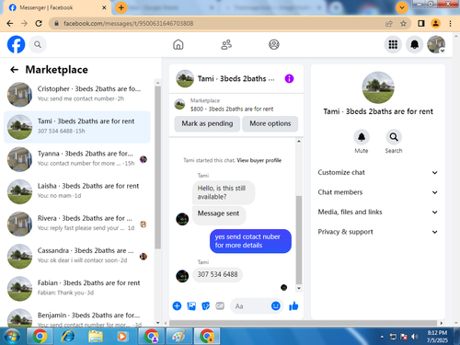460x345 pixels.
Task: Open Laisha's conversation
Action: click(x=76, y=191)
